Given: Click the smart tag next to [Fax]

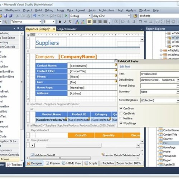Looking at the screenshot, I should coord(116,81).
